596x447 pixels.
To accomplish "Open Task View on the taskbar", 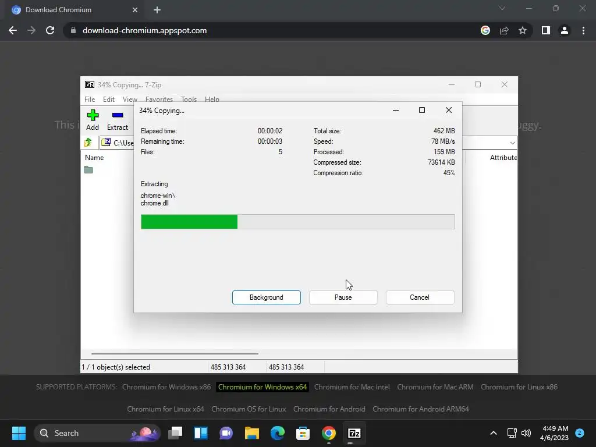I will coord(175,433).
